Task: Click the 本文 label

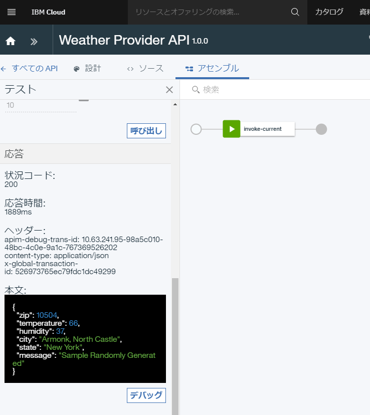Action: 16,290
